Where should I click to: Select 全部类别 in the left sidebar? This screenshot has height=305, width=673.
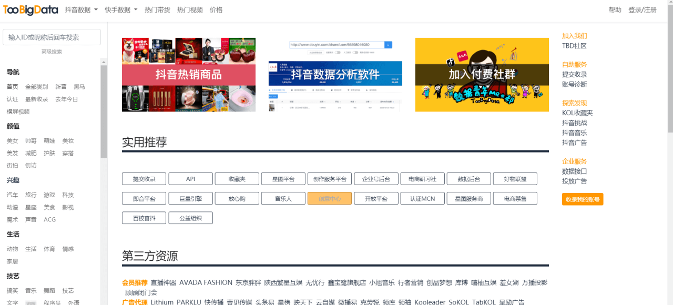37,87
